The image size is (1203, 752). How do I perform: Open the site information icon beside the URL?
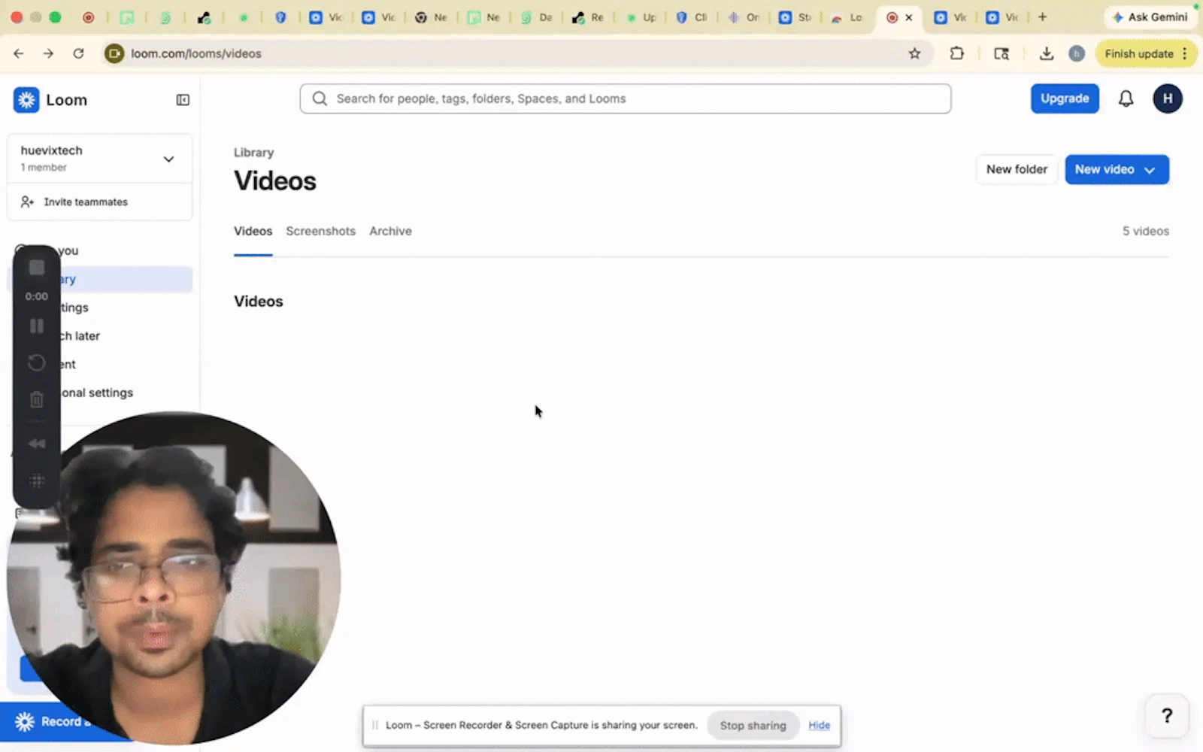114,53
